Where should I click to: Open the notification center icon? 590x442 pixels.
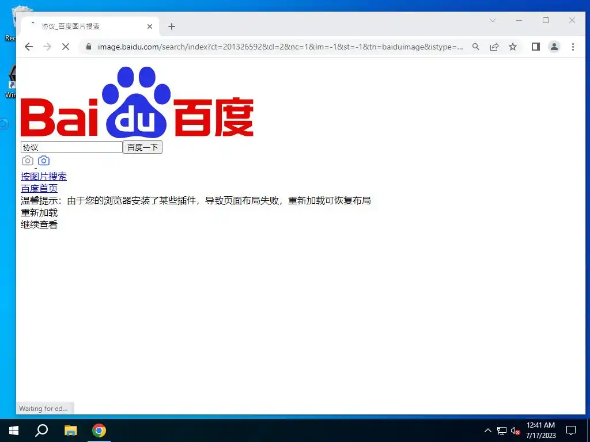click(x=571, y=430)
